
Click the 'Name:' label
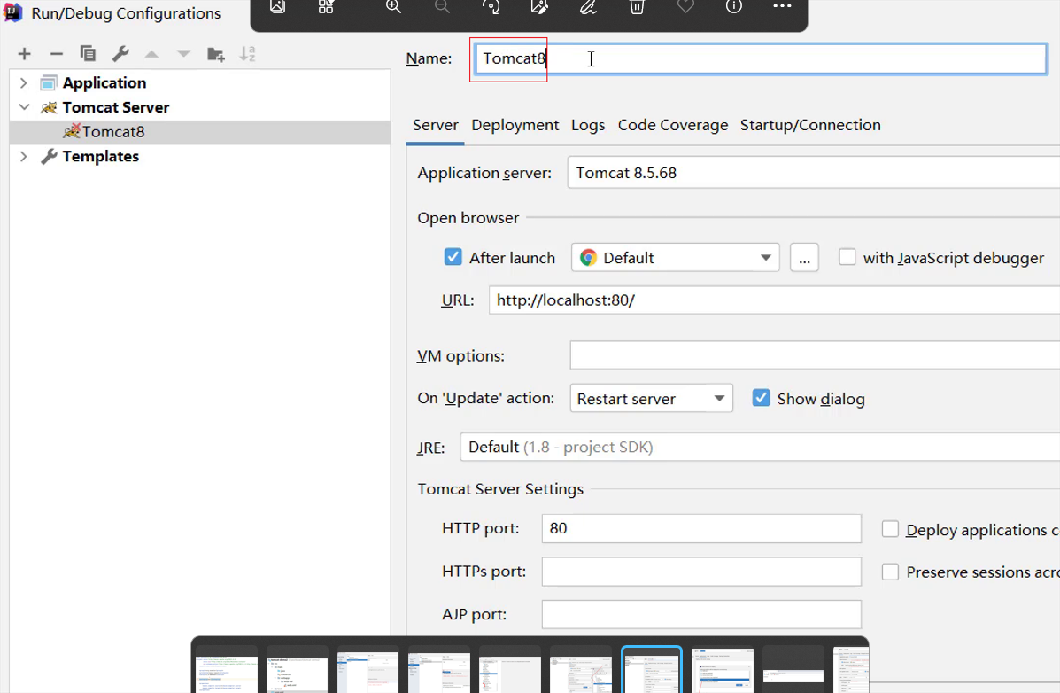pos(429,58)
